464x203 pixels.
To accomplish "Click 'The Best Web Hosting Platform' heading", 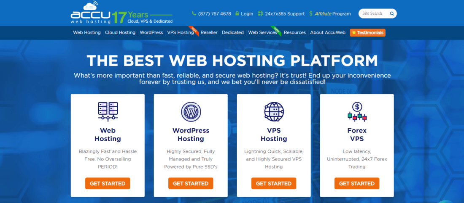I will [232, 60].
